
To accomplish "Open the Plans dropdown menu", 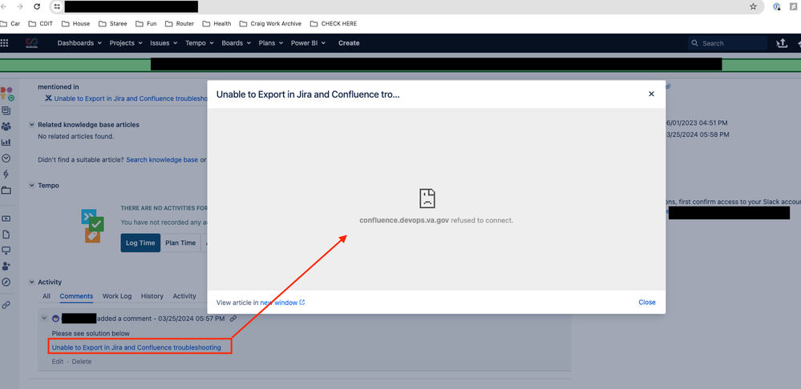I will [270, 43].
